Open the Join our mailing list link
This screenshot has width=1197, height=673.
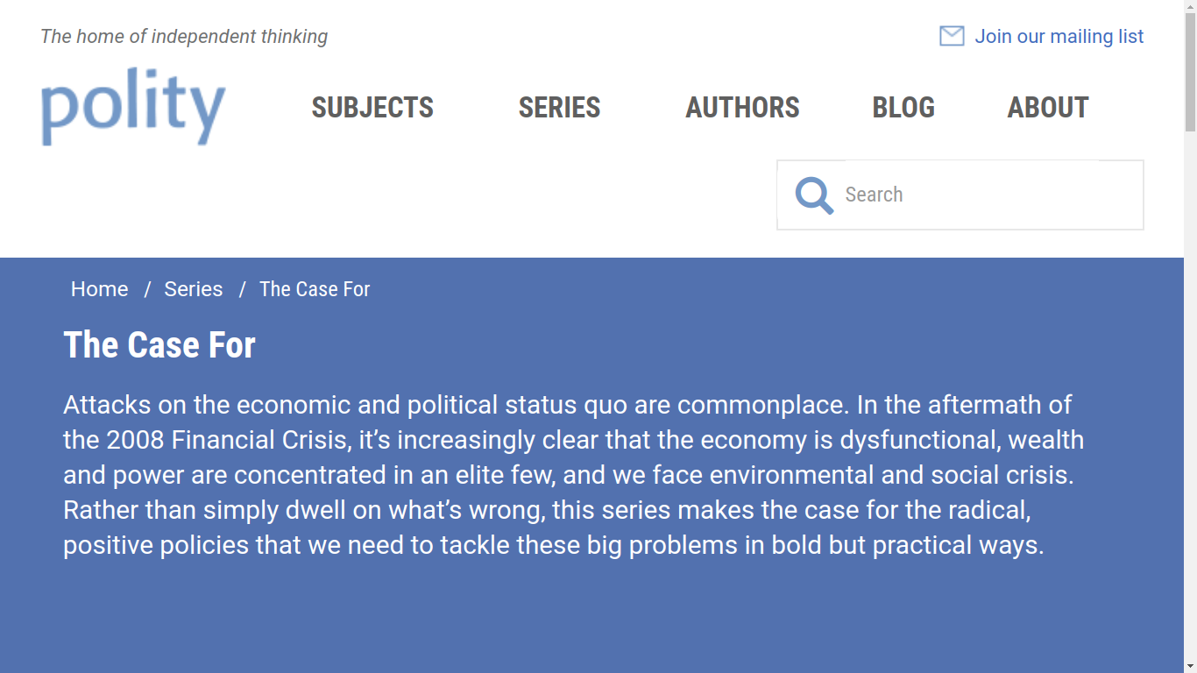point(1059,36)
